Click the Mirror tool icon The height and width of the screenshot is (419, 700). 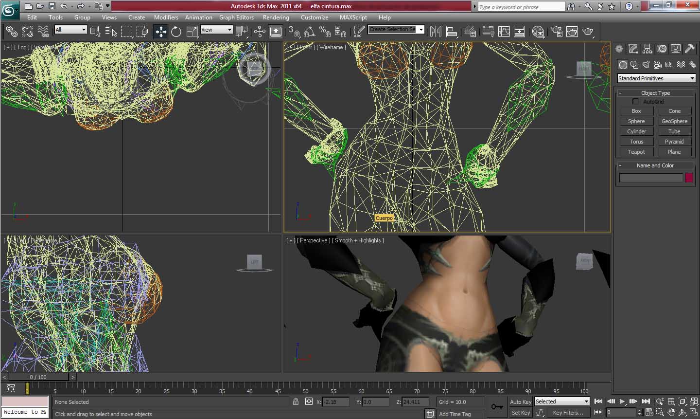pos(436,32)
